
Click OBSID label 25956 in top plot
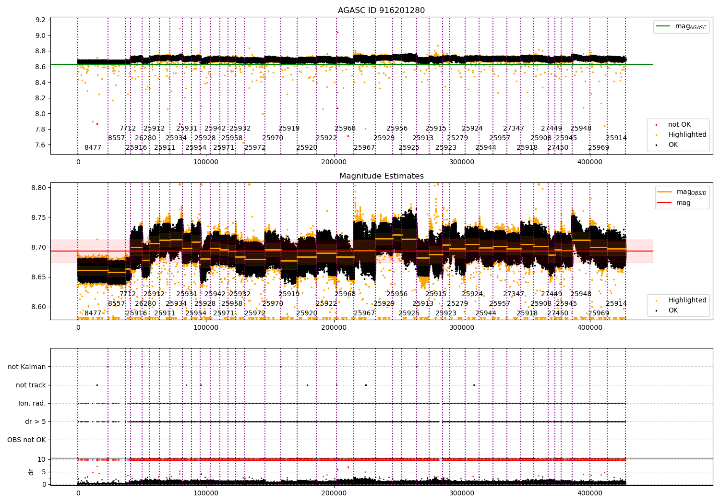click(397, 129)
